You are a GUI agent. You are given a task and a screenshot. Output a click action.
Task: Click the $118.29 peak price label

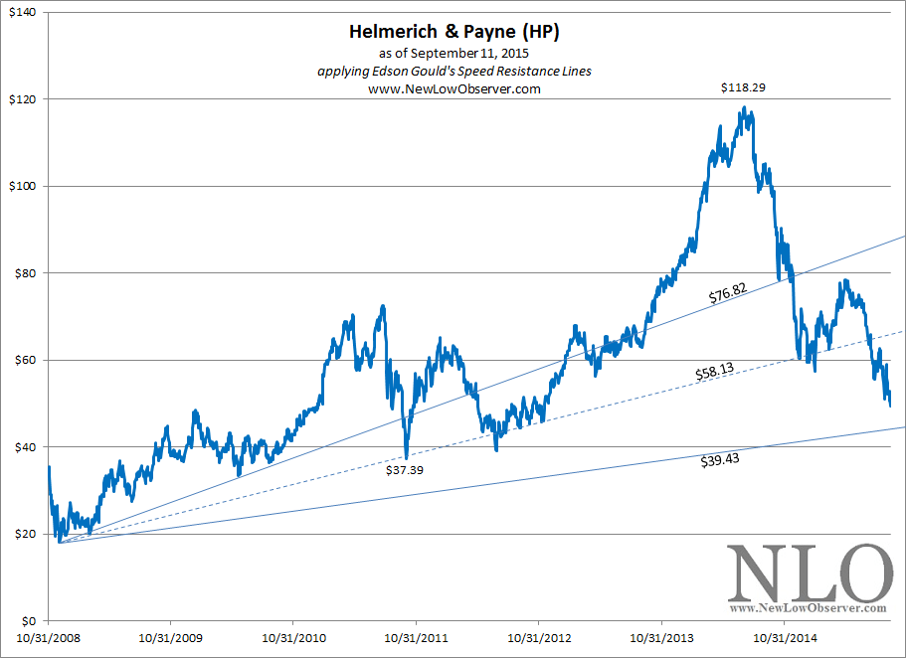(743, 87)
